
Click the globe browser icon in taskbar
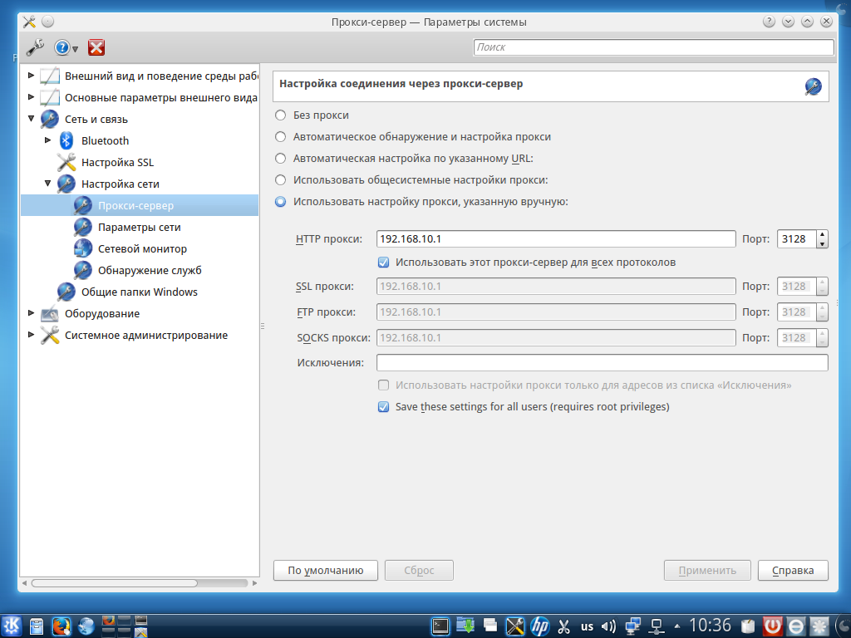[x=86, y=626]
